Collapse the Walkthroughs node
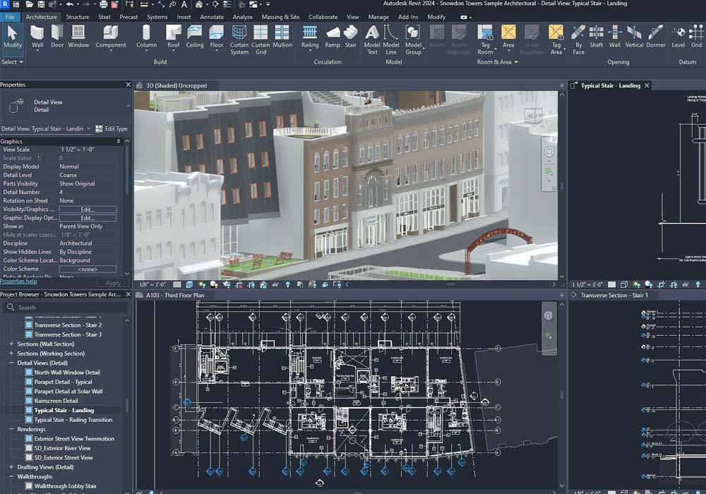706x494 pixels. click(x=11, y=476)
